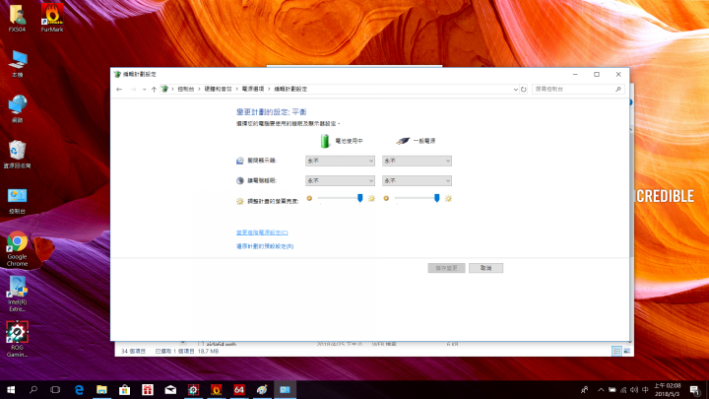709x399 pixels.
Task: Click the plugged-in screen brightness slider
Action: pos(417,198)
